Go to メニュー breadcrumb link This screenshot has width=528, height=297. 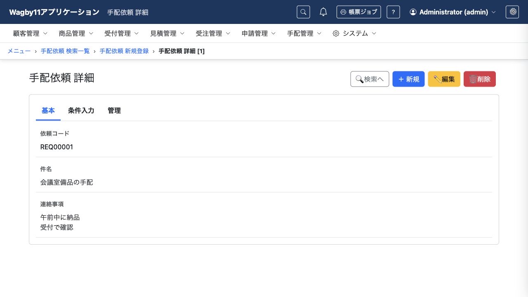(19, 51)
